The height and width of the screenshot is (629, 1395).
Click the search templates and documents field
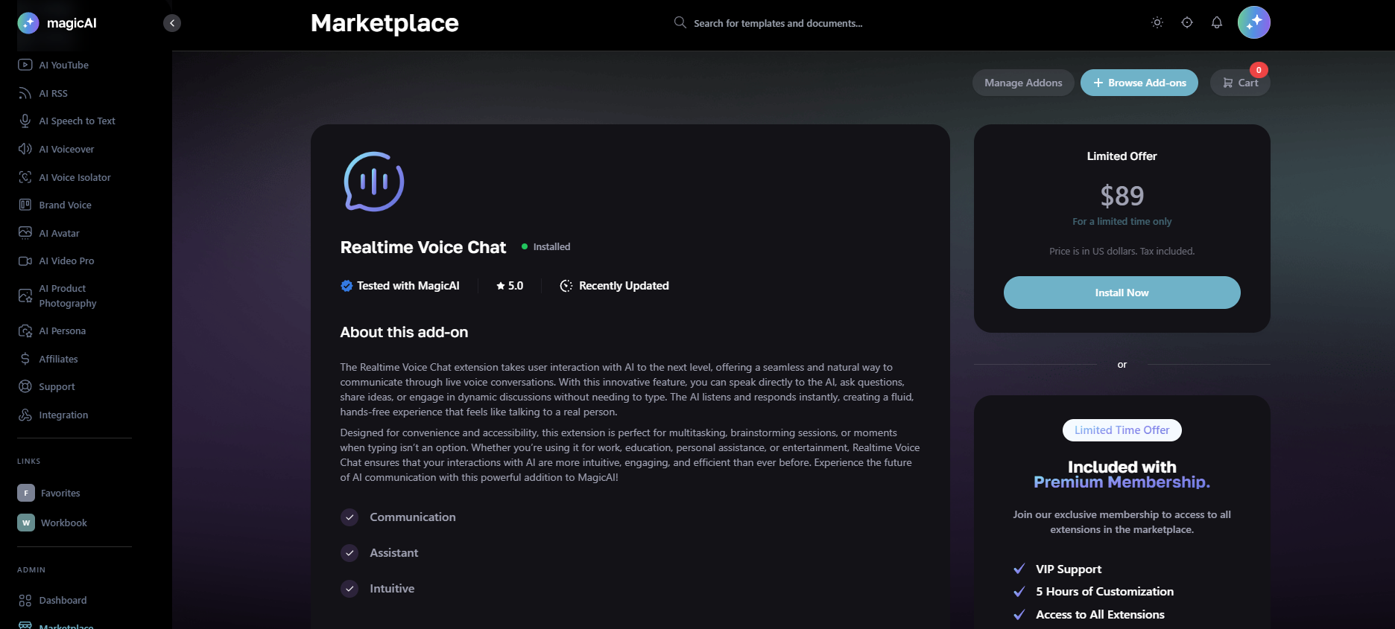pyautogui.click(x=777, y=23)
